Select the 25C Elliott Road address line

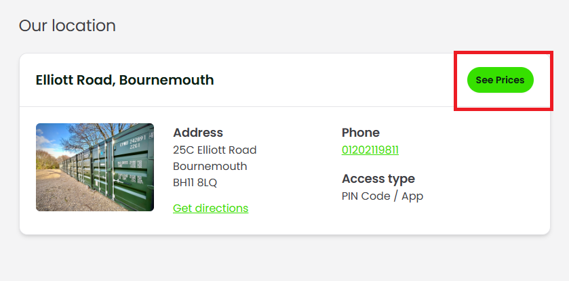(x=214, y=150)
